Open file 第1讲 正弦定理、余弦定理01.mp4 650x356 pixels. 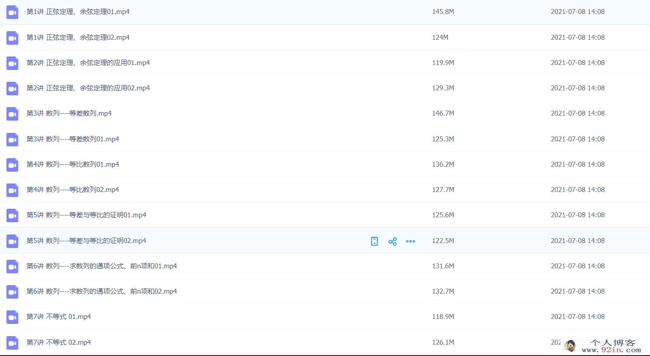click(78, 12)
